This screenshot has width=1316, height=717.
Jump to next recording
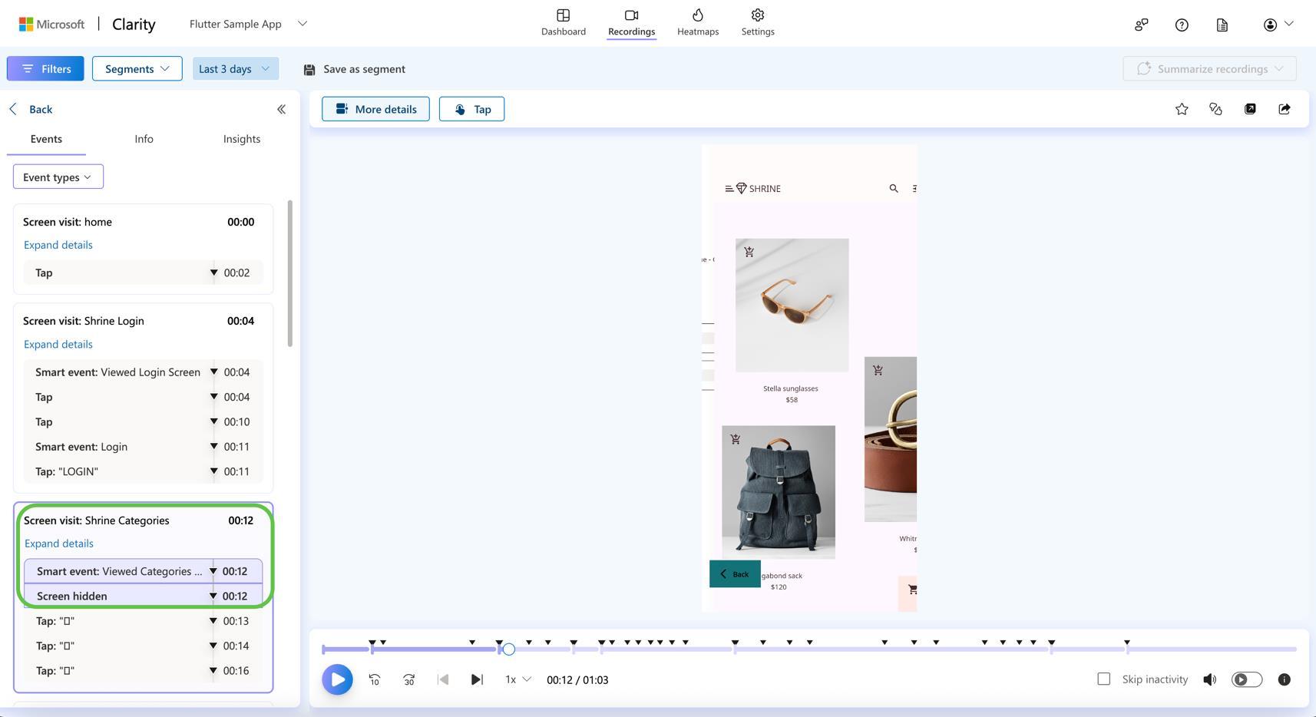pos(477,679)
